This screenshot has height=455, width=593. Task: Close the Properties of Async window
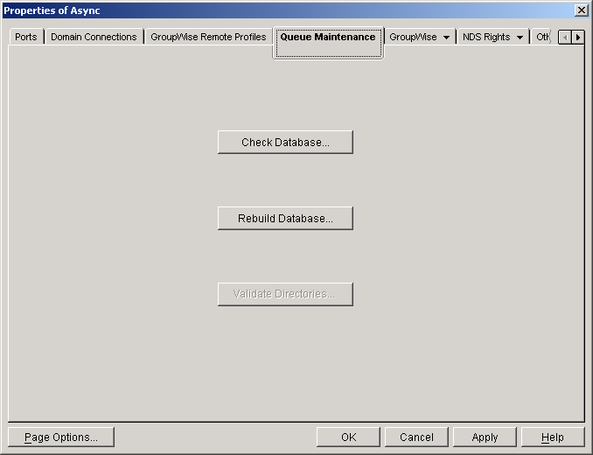coord(581,10)
